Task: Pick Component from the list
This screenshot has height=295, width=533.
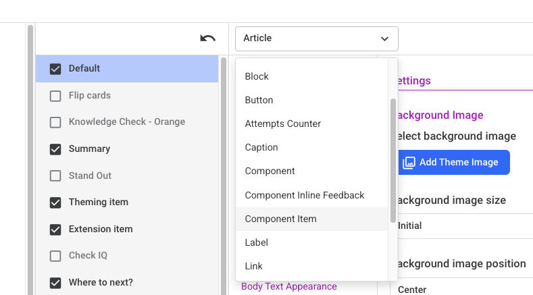Action: pyautogui.click(x=311, y=171)
